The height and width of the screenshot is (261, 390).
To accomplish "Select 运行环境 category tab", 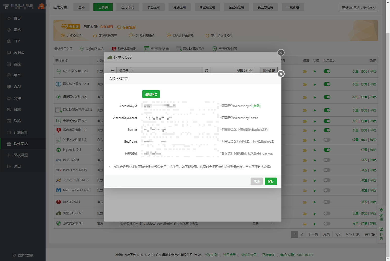I will tap(127, 7).
